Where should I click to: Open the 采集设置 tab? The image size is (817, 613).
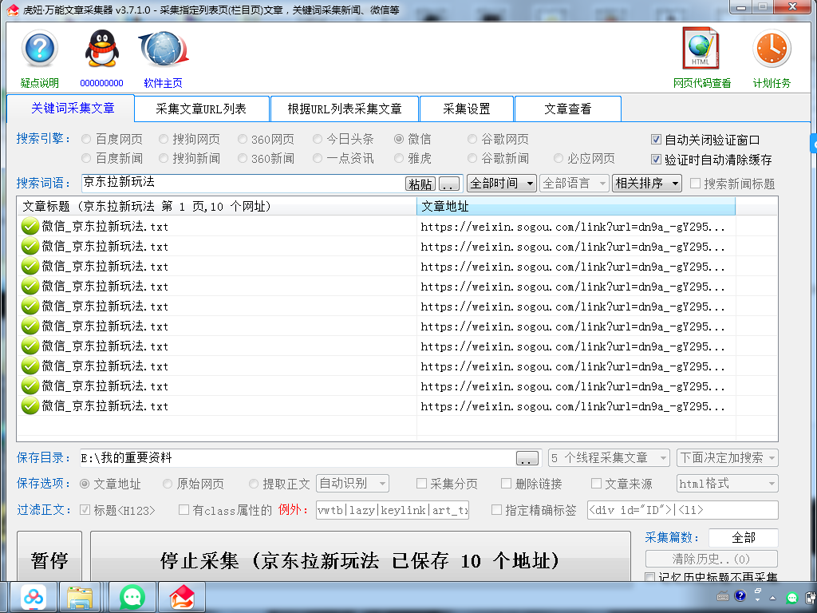tap(466, 109)
